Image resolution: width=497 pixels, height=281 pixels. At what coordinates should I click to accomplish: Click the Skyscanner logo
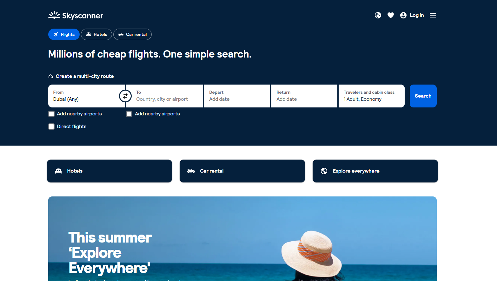[x=76, y=15]
